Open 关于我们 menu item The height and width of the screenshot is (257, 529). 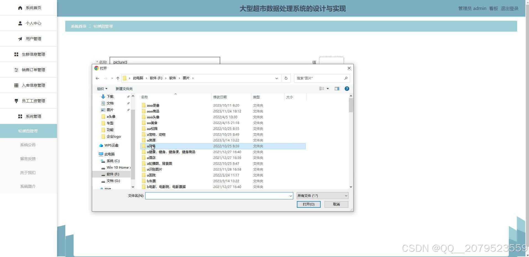tap(28, 173)
